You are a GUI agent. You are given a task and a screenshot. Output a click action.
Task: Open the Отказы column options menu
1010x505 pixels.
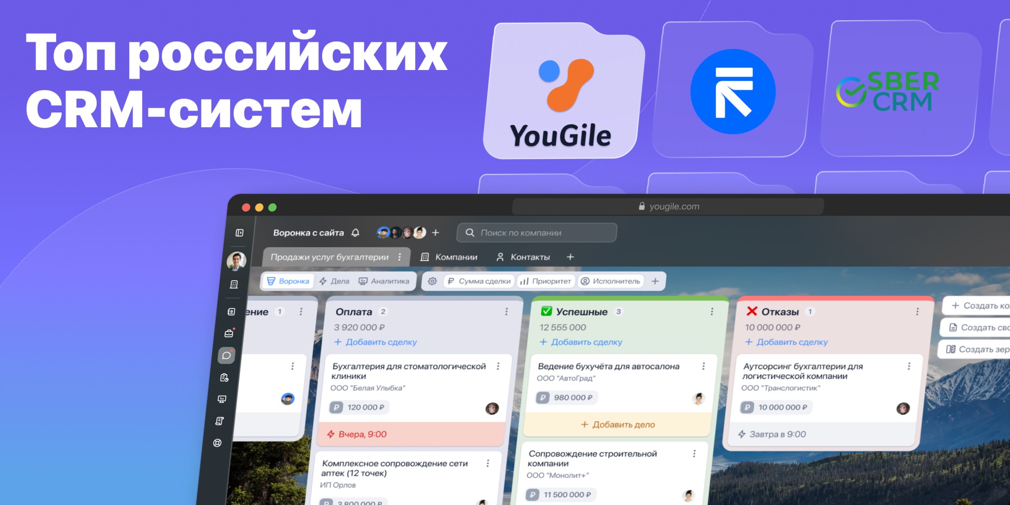(917, 312)
